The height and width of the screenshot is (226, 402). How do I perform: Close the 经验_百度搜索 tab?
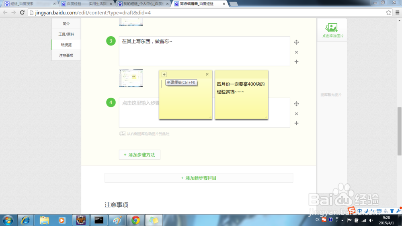(54, 4)
